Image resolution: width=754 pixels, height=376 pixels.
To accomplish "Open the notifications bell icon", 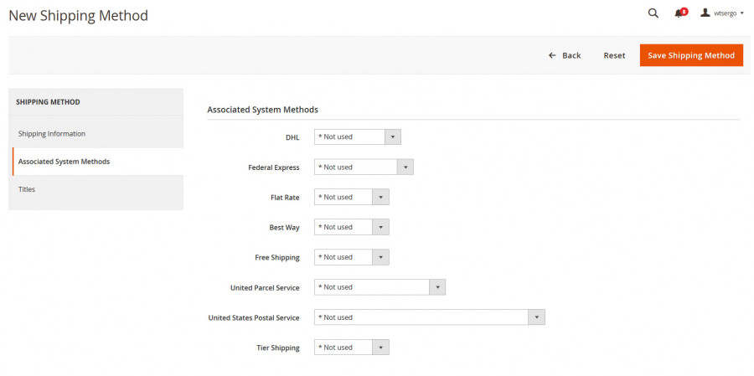I will point(680,13).
